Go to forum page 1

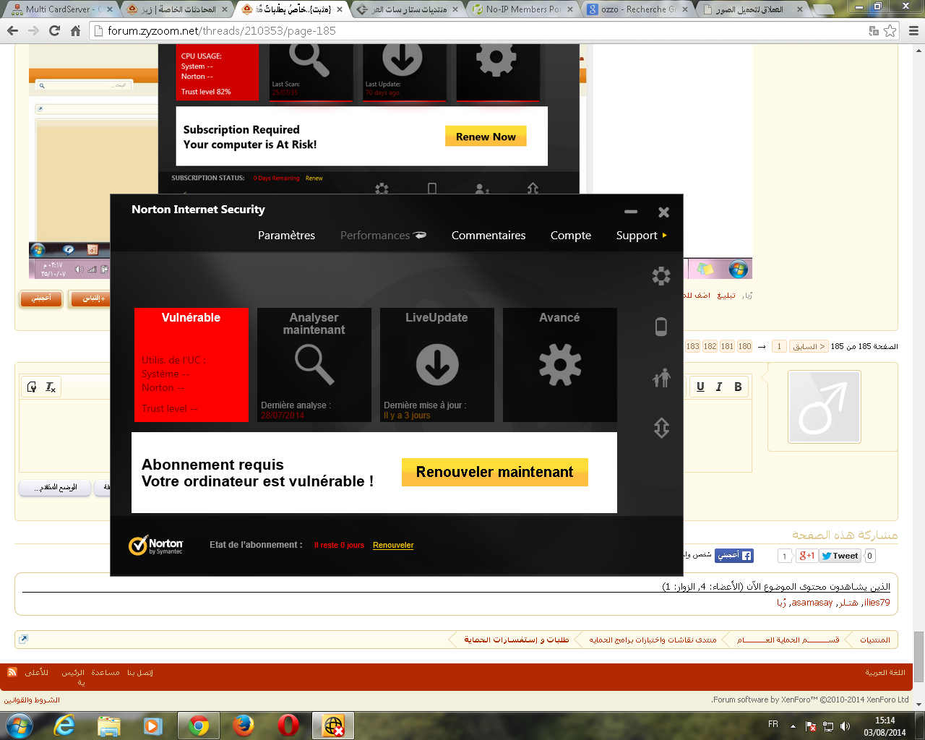(x=779, y=346)
